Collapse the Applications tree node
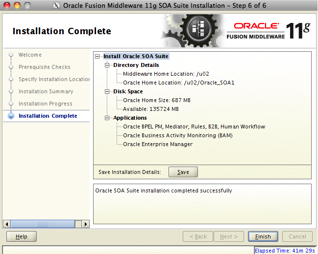Image resolution: width=318 pixels, height=254 pixels. 108,118
